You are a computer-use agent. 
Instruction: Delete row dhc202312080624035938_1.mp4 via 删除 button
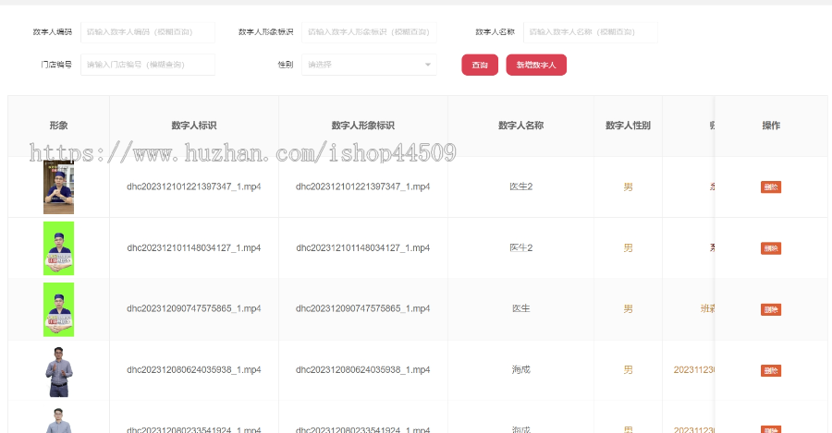(x=770, y=370)
